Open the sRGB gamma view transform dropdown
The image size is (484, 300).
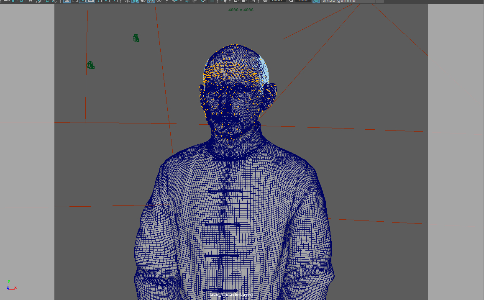[352, 1]
